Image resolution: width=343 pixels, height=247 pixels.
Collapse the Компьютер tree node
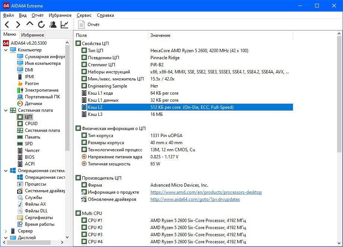pos(6,50)
